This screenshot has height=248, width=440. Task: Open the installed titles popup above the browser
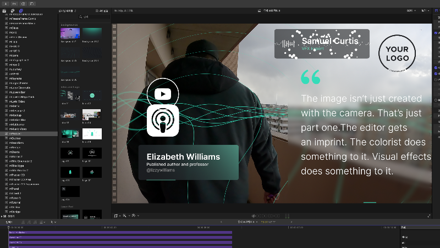[67, 10]
